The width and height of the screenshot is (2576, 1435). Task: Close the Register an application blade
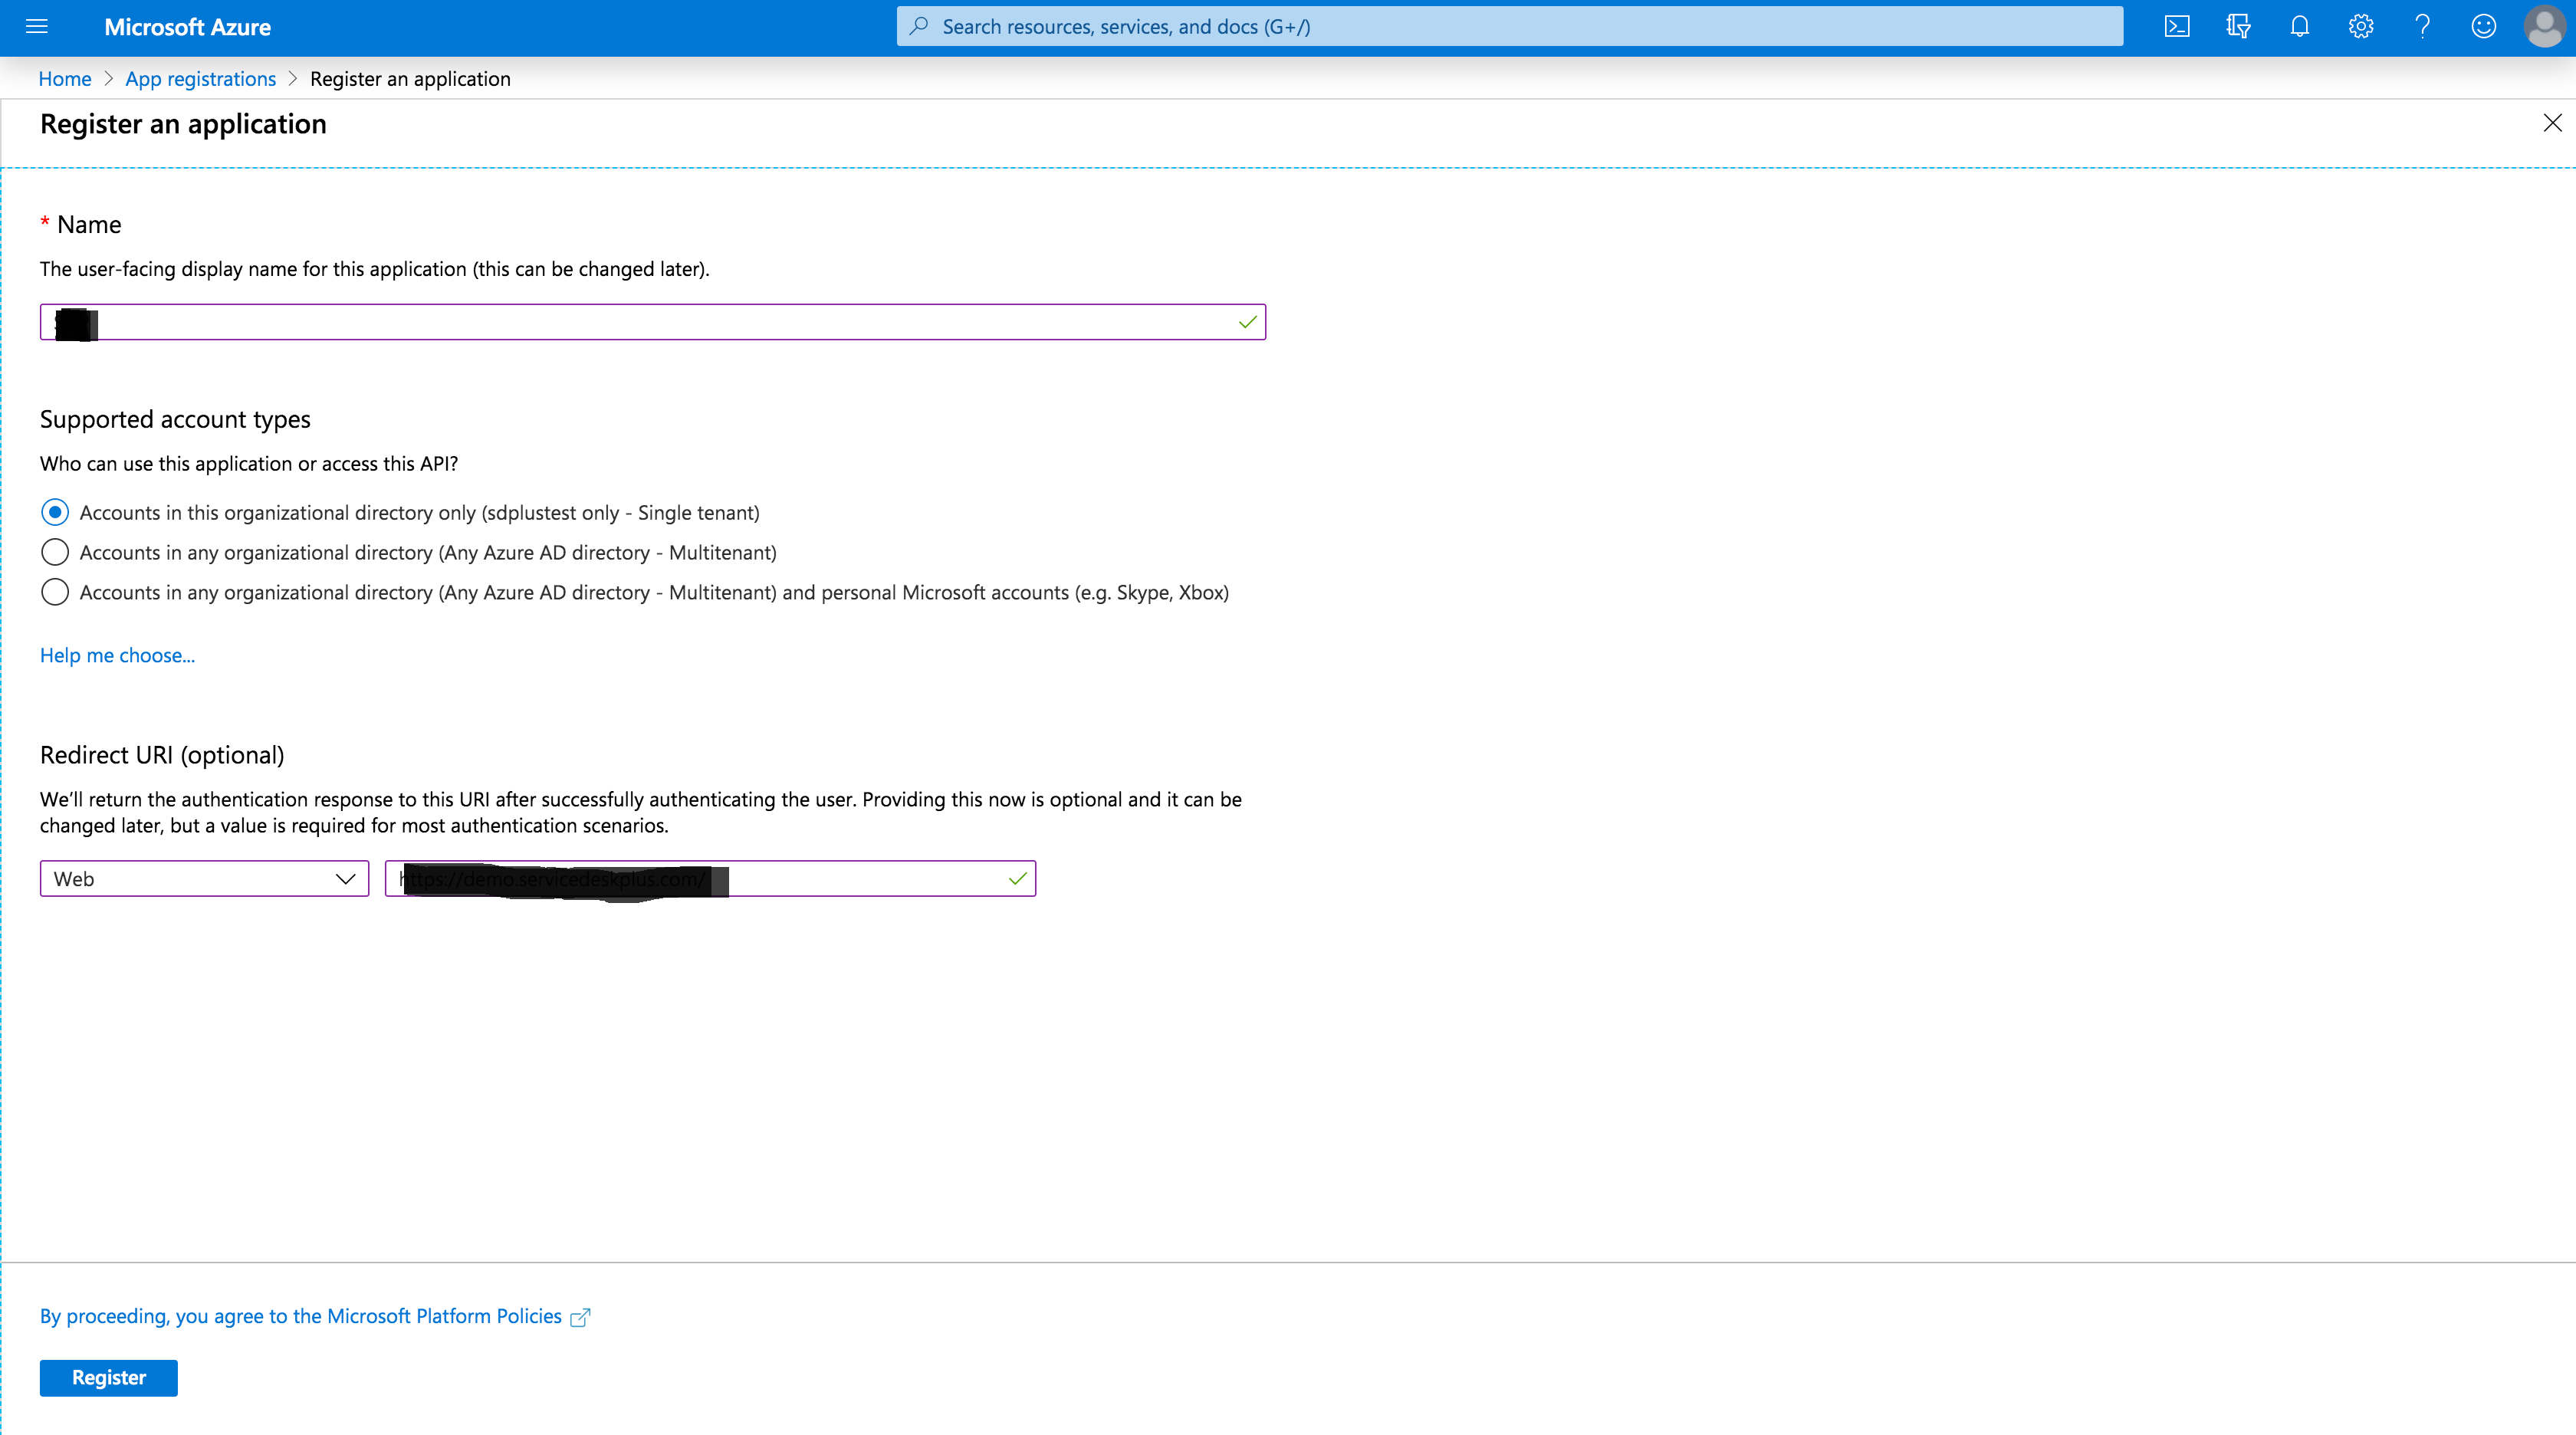click(2553, 123)
